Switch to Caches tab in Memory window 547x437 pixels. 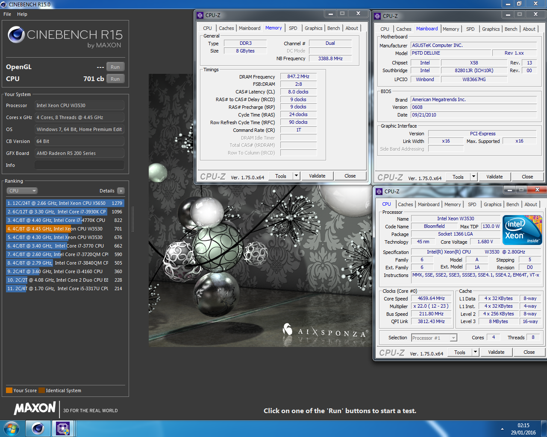(226, 28)
